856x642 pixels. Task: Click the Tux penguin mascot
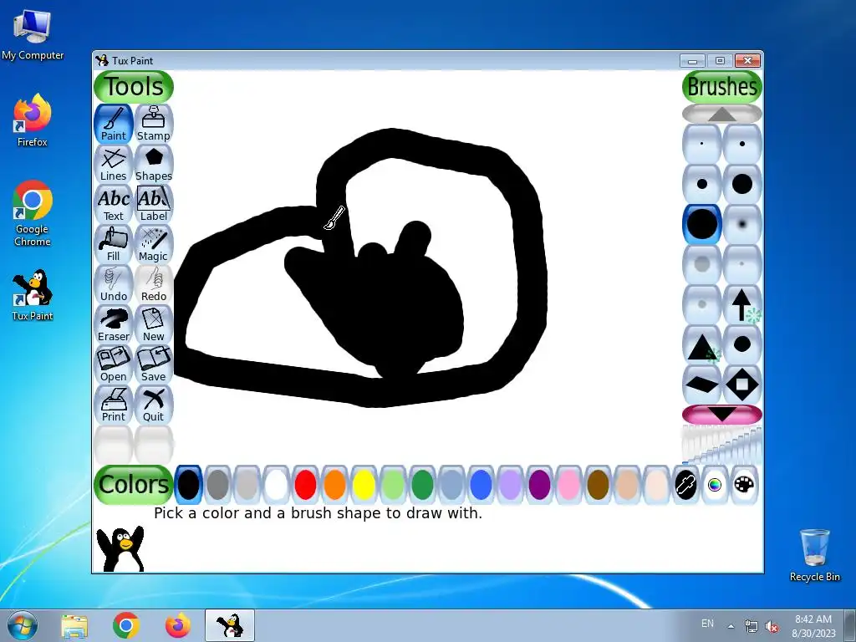[120, 548]
